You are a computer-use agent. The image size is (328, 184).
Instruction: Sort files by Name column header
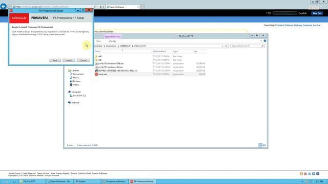(x=97, y=51)
